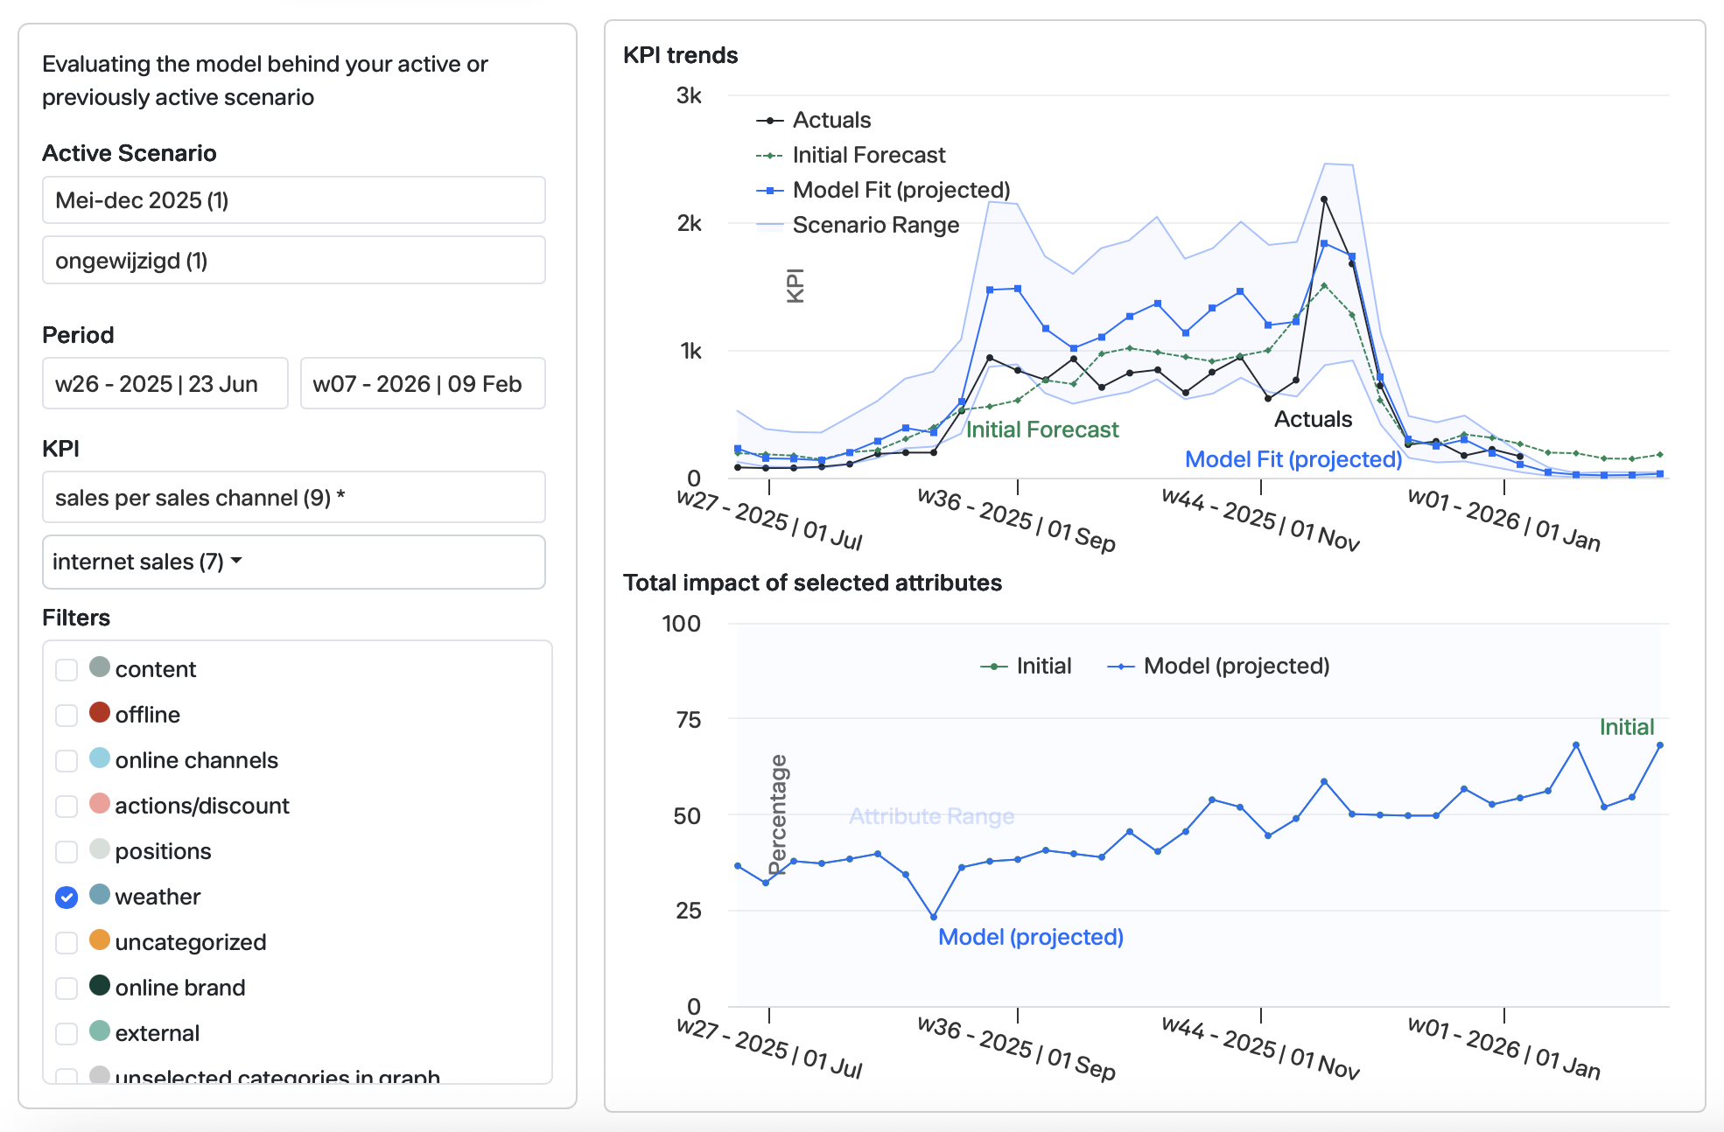Uncheck the weather filter checkbox
Viewport: 1724px width, 1132px height.
(x=67, y=898)
